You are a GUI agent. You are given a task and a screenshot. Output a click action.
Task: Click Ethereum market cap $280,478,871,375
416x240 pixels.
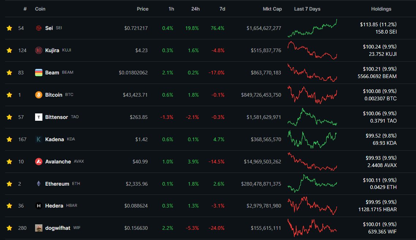(x=261, y=183)
